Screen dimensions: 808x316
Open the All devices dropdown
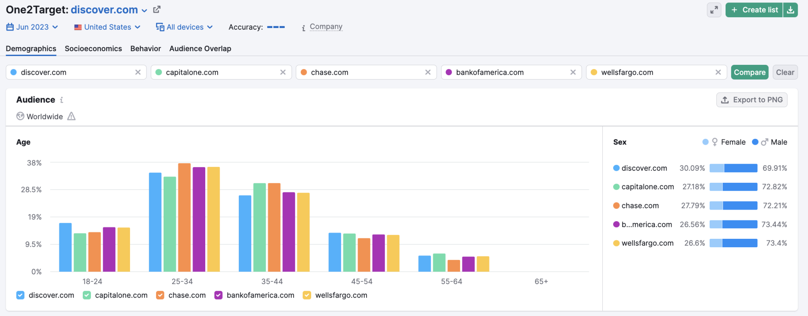[184, 27]
